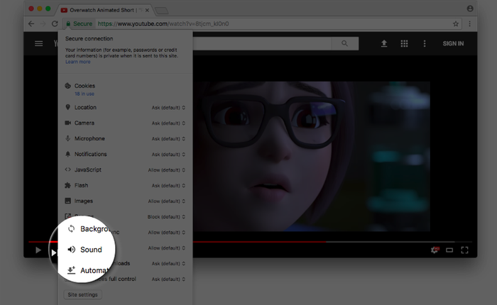Screen dimensions: 497x305
Task: Open the Location permission dropdown
Action: [168, 108]
